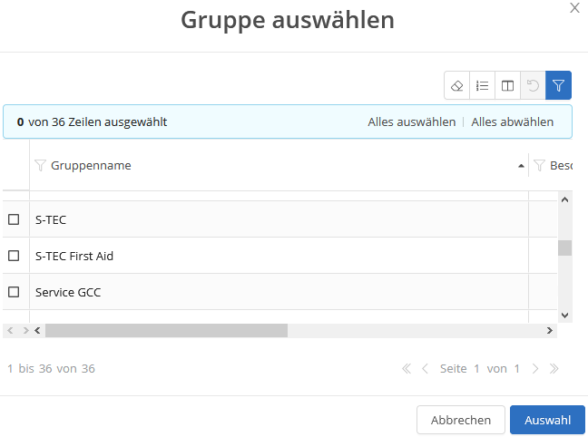
Task: Select the Service GCC checkbox
Action: coord(14,292)
